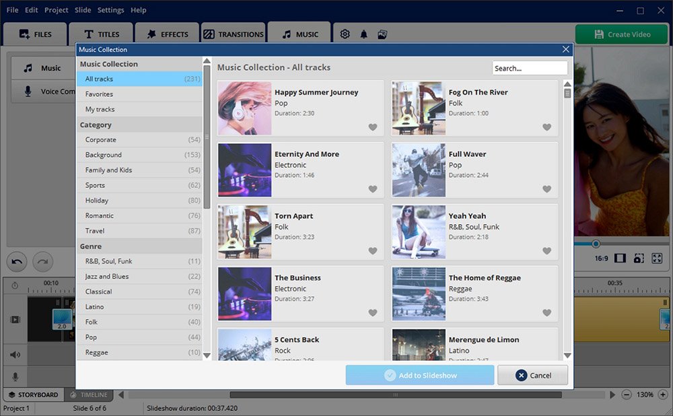The image size is (673, 416).
Task: Take a snapshot of the preview
Action: click(639, 258)
